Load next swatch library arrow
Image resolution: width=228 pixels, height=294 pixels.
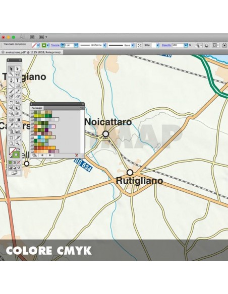[50, 155]
